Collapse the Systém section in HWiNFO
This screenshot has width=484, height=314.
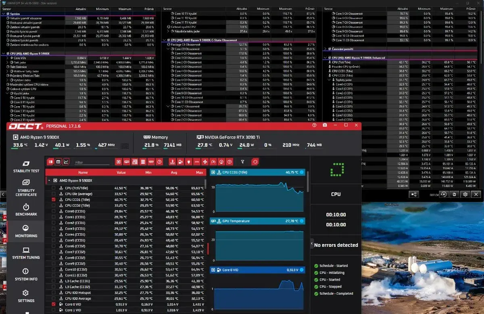4,14
